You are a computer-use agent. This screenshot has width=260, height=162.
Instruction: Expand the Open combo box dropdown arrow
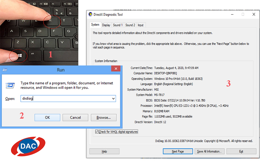(x=113, y=99)
